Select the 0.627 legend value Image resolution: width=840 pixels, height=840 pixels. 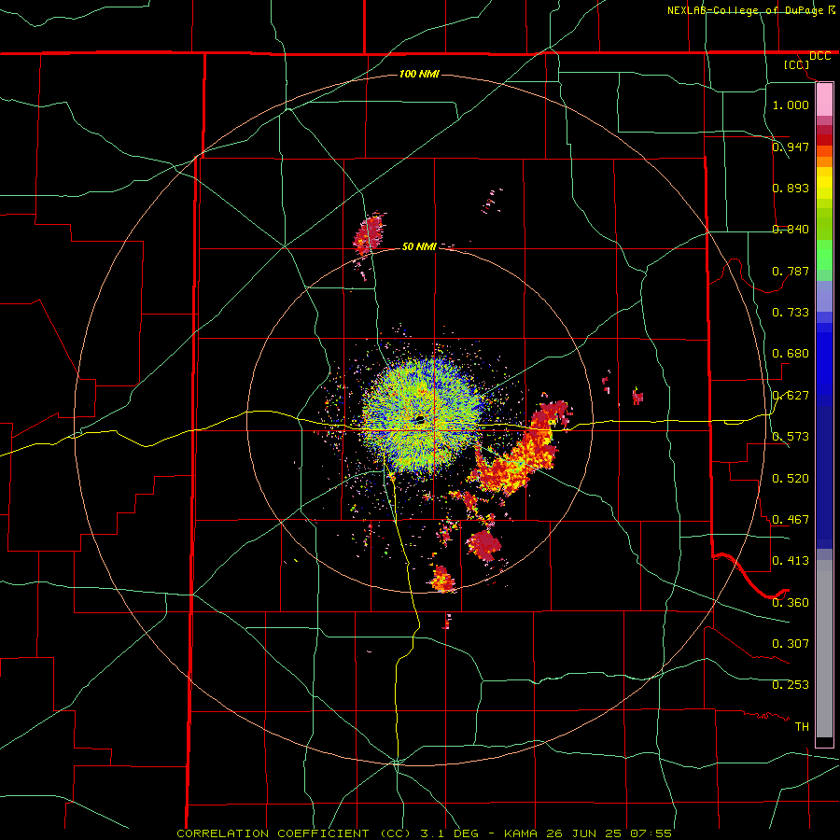[791, 395]
